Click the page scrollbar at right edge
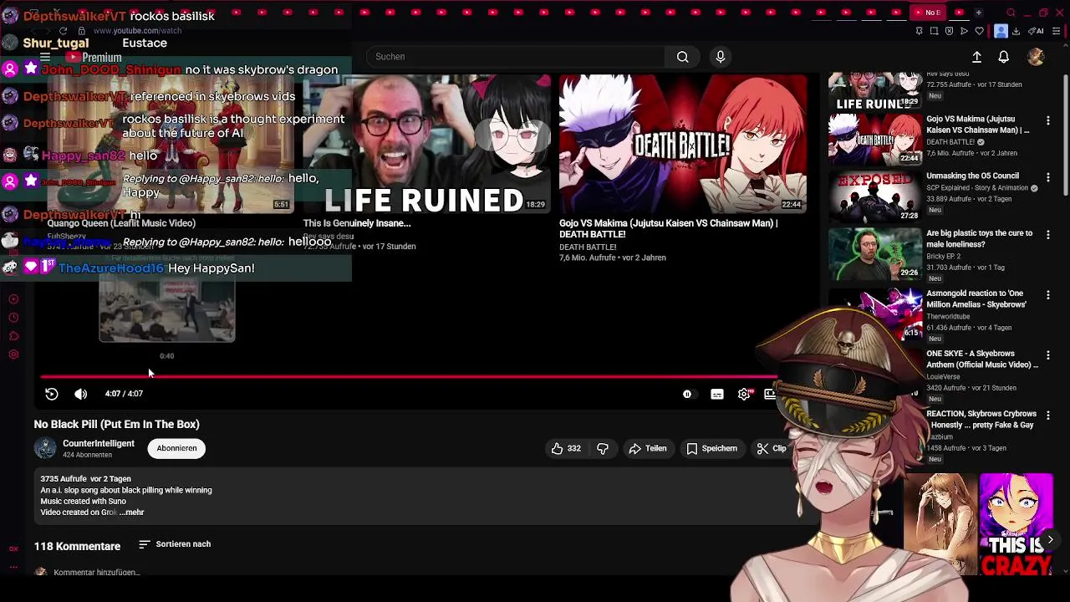The image size is (1070, 602). (x=1065, y=134)
